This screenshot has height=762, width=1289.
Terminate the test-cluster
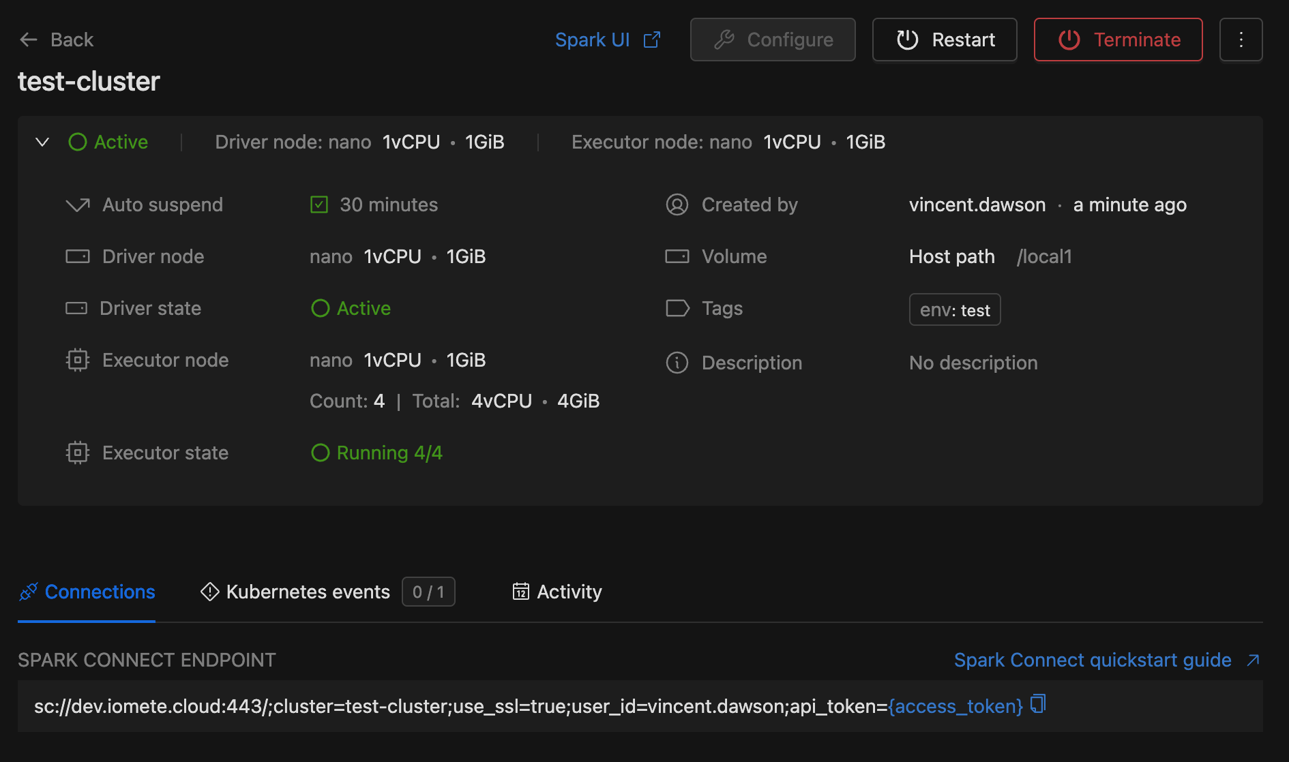pos(1118,40)
